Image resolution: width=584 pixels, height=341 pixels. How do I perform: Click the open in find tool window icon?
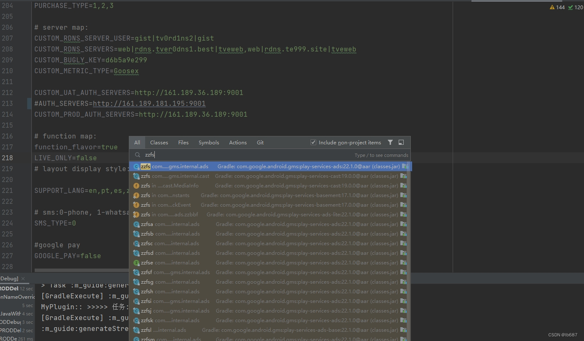pyautogui.click(x=401, y=143)
